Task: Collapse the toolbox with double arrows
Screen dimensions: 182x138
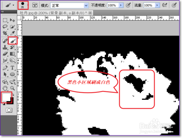Action: click(x=3, y=12)
